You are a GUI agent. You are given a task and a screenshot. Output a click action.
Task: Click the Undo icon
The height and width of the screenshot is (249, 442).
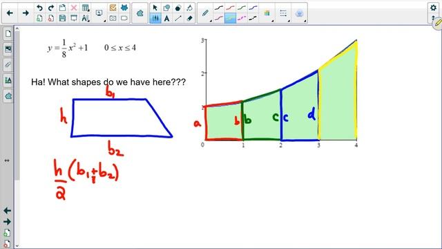pos(39,8)
